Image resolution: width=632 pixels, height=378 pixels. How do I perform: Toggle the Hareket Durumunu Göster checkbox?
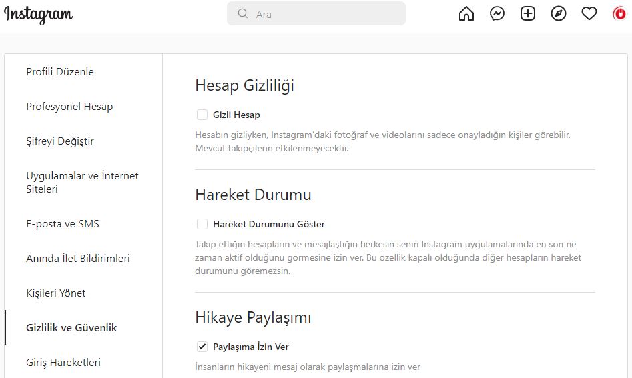tap(202, 224)
